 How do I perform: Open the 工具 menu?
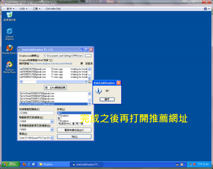click(x=37, y=9)
